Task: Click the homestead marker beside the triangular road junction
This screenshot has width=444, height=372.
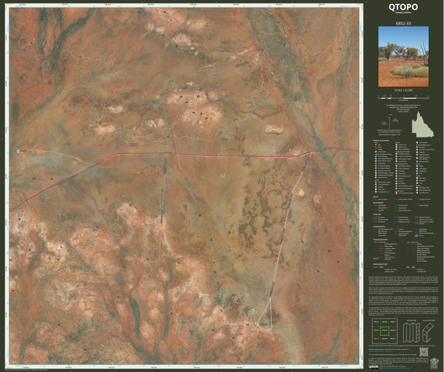Action: 257,325
